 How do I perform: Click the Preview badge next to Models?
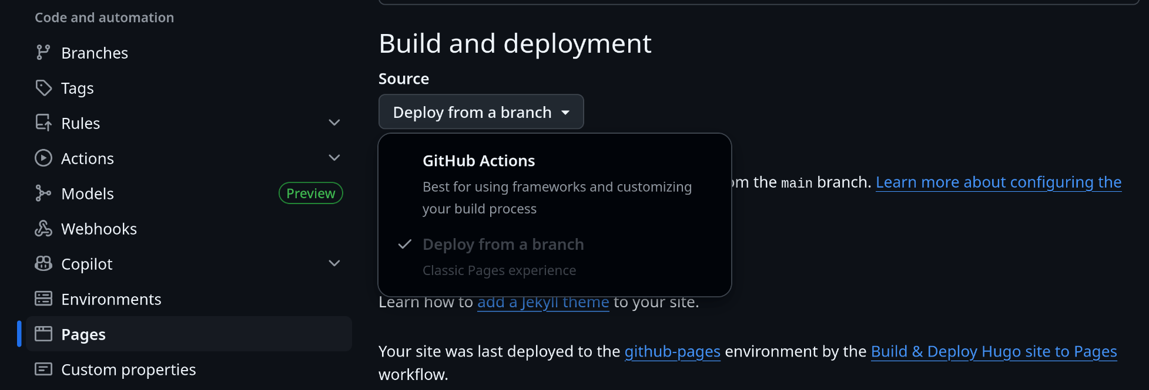pyautogui.click(x=311, y=194)
